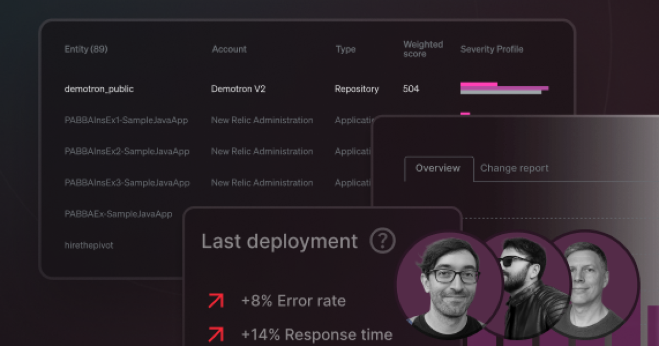659x346 pixels.
Task: Open the PABBAInsEx3-SampleJavaApp entity
Action: pos(127,182)
